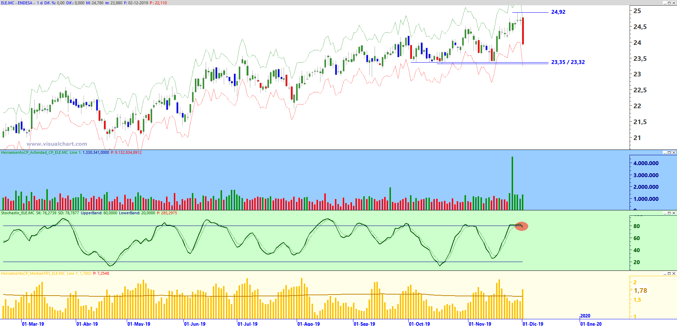Close the ELE.MC price chart pane
Viewport: 677px width, 326px height.
tap(674, 3)
